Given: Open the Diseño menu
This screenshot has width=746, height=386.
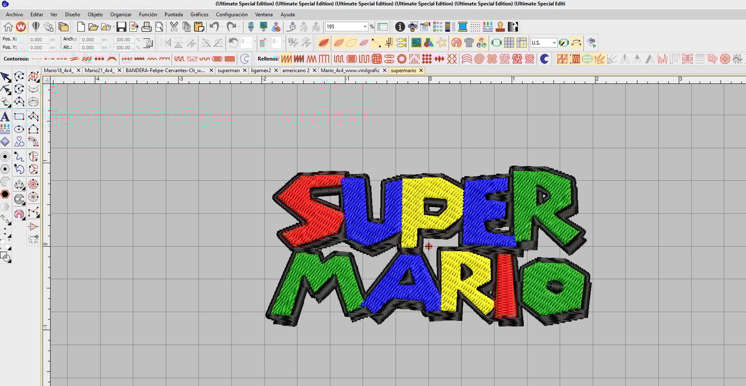Looking at the screenshot, I should (72, 14).
